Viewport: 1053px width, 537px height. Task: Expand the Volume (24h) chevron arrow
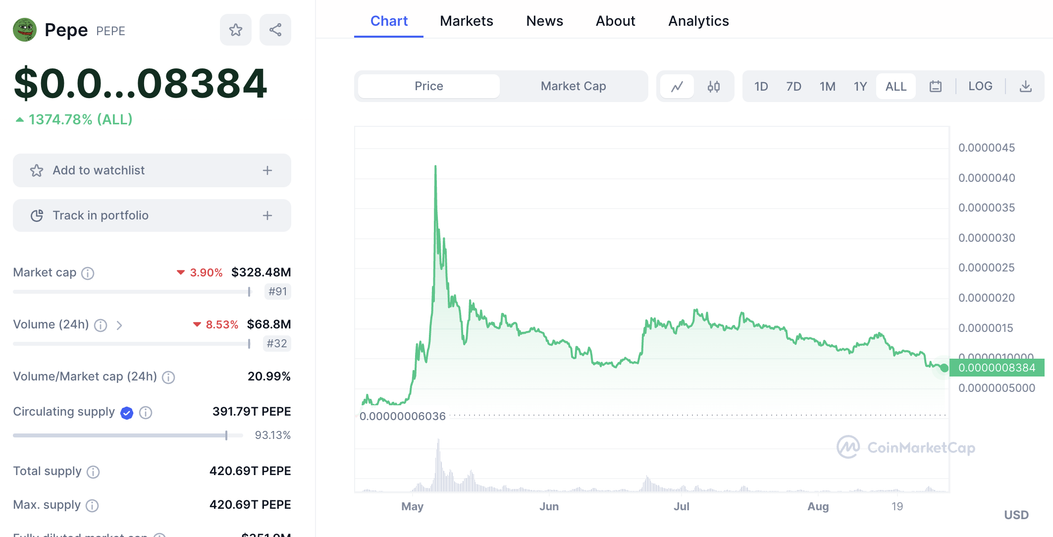tap(119, 325)
